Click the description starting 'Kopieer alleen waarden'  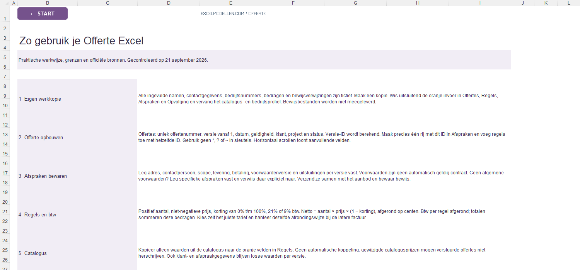[x=312, y=253]
